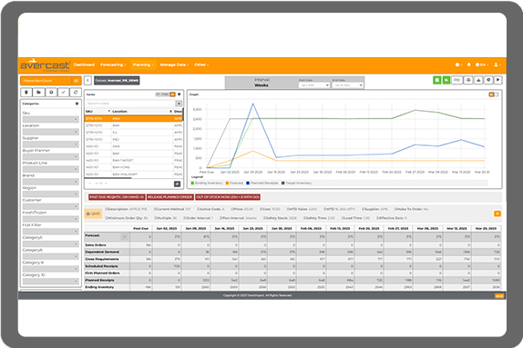Toggle the orange Graph panel switch
Screen dimensions: 523x348
[x=491, y=94]
